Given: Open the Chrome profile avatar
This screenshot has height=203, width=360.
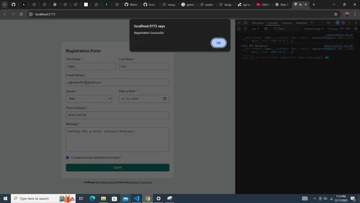Looking at the screenshot, I should click(347, 14).
